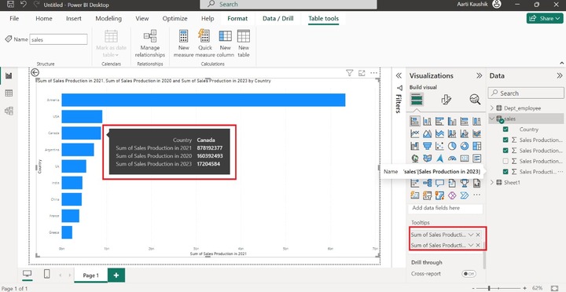
Task: Choose the Scatter chart visual
Action: coord(439,146)
